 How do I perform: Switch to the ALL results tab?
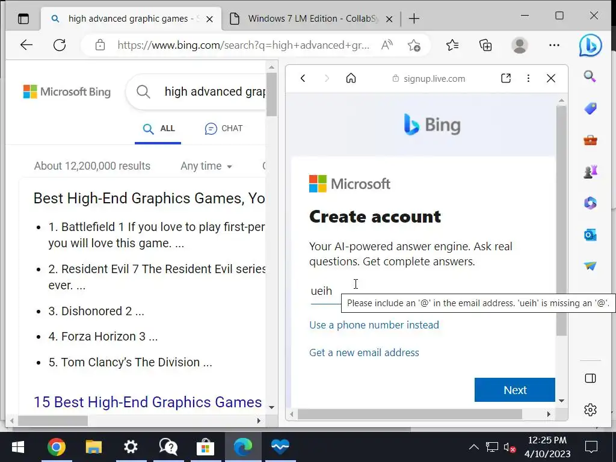pyautogui.click(x=158, y=129)
